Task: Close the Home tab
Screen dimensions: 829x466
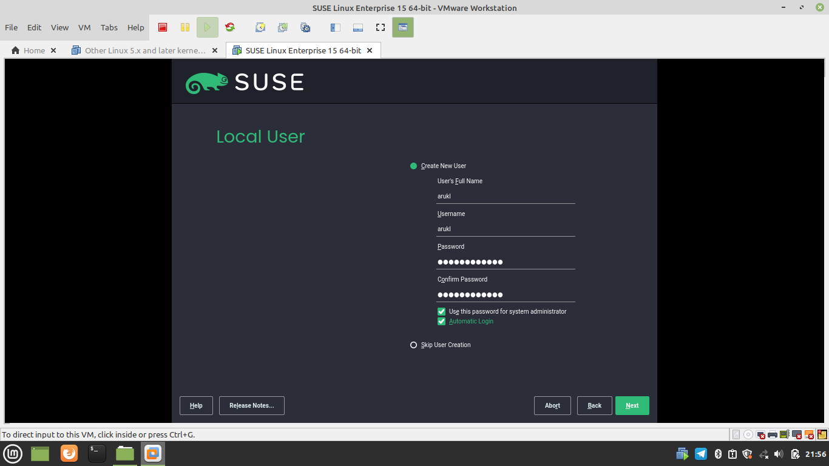Action: 53,50
